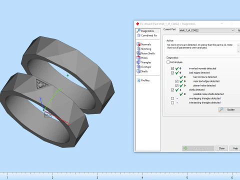The image size is (240, 180).
Task: Open the Noise Shells page label
Action: (148, 53)
